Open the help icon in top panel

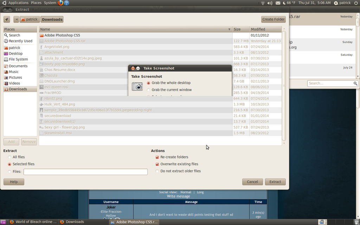coord(66,3)
